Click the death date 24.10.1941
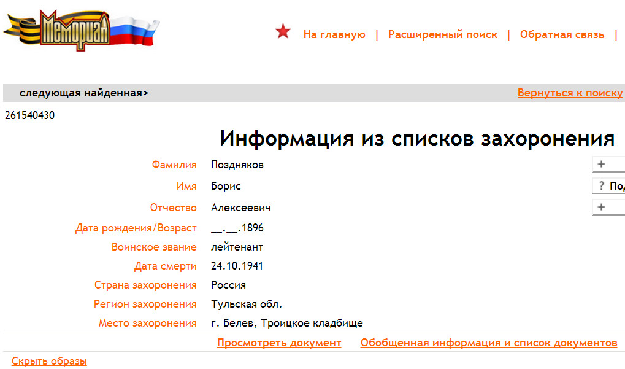This screenshot has height=369, width=625. (x=237, y=266)
